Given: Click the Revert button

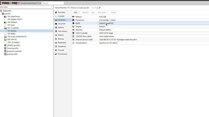Looking at the screenshot, I should pyautogui.click(x=113, y=12).
